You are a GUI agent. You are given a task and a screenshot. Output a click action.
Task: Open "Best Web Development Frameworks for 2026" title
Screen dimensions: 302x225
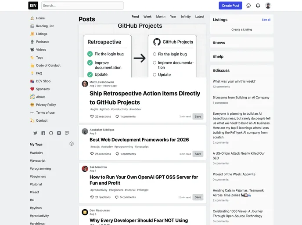click(x=139, y=140)
